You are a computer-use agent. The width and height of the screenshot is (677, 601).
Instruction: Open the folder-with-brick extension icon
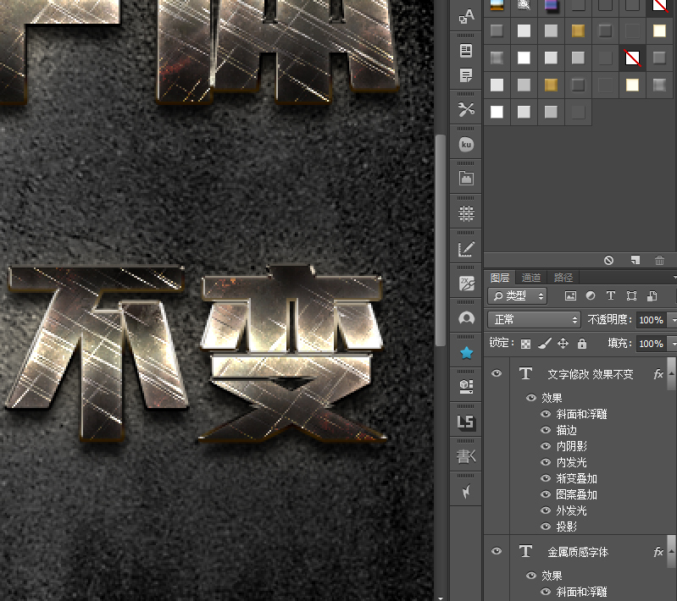[466, 179]
